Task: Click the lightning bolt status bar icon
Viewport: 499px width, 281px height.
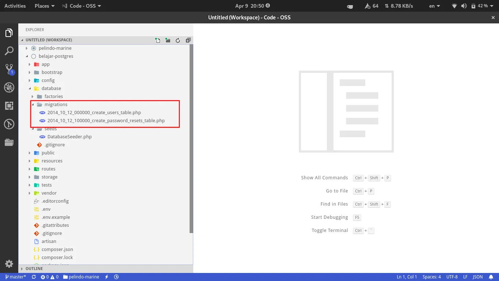Action: (107, 277)
